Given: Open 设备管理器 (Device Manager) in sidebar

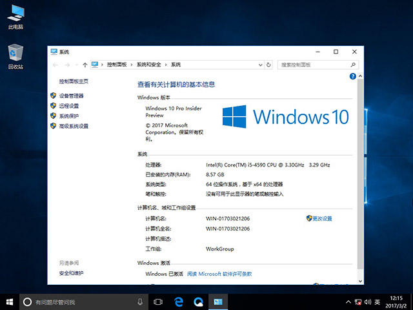Looking at the screenshot, I should point(71,96).
